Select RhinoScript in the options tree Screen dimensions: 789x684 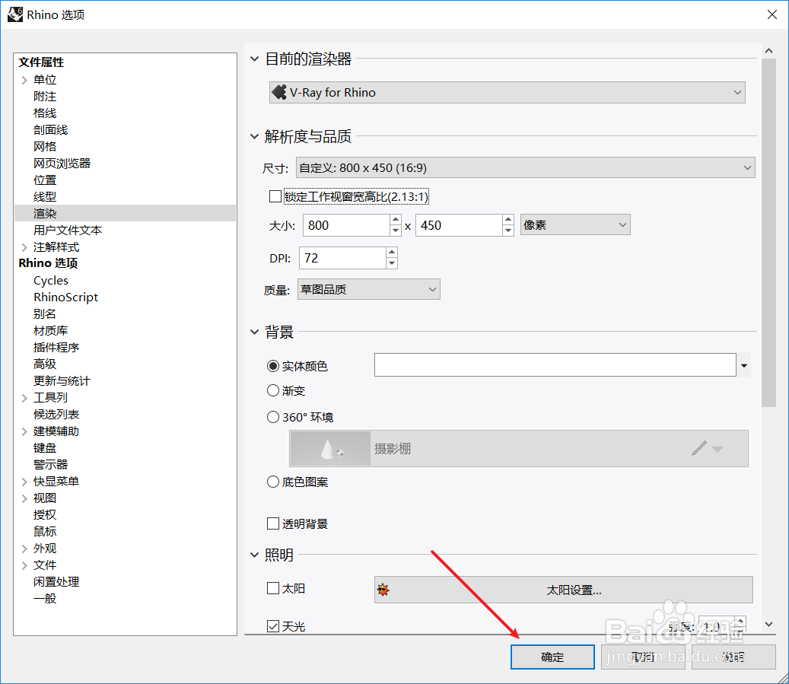pos(65,297)
